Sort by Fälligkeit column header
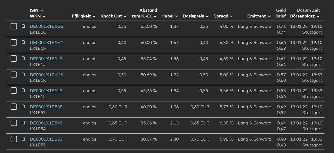The width and height of the screenshot is (334, 153). [84, 16]
